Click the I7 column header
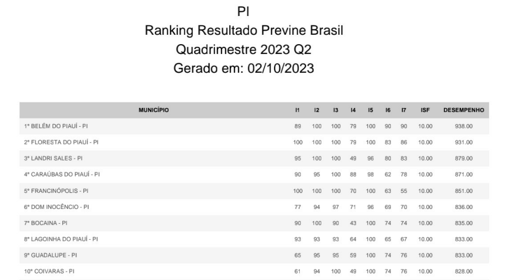527x280 pixels. (404, 110)
